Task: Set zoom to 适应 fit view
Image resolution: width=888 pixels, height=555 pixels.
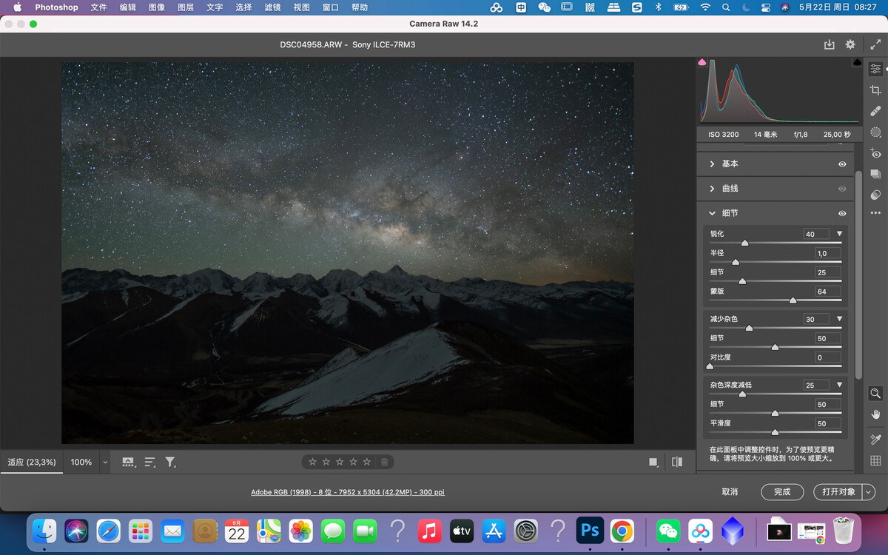Action: point(32,462)
